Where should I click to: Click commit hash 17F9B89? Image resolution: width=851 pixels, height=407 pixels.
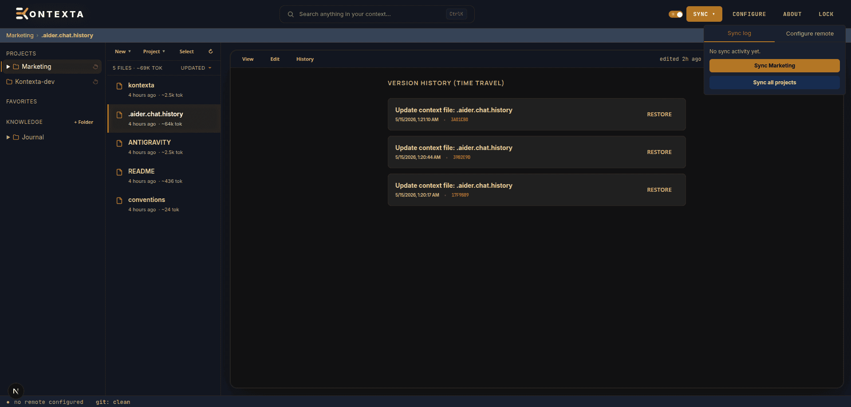(x=460, y=195)
